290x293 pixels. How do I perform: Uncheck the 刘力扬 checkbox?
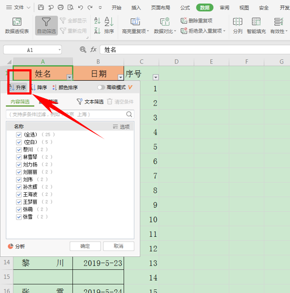click(19, 164)
